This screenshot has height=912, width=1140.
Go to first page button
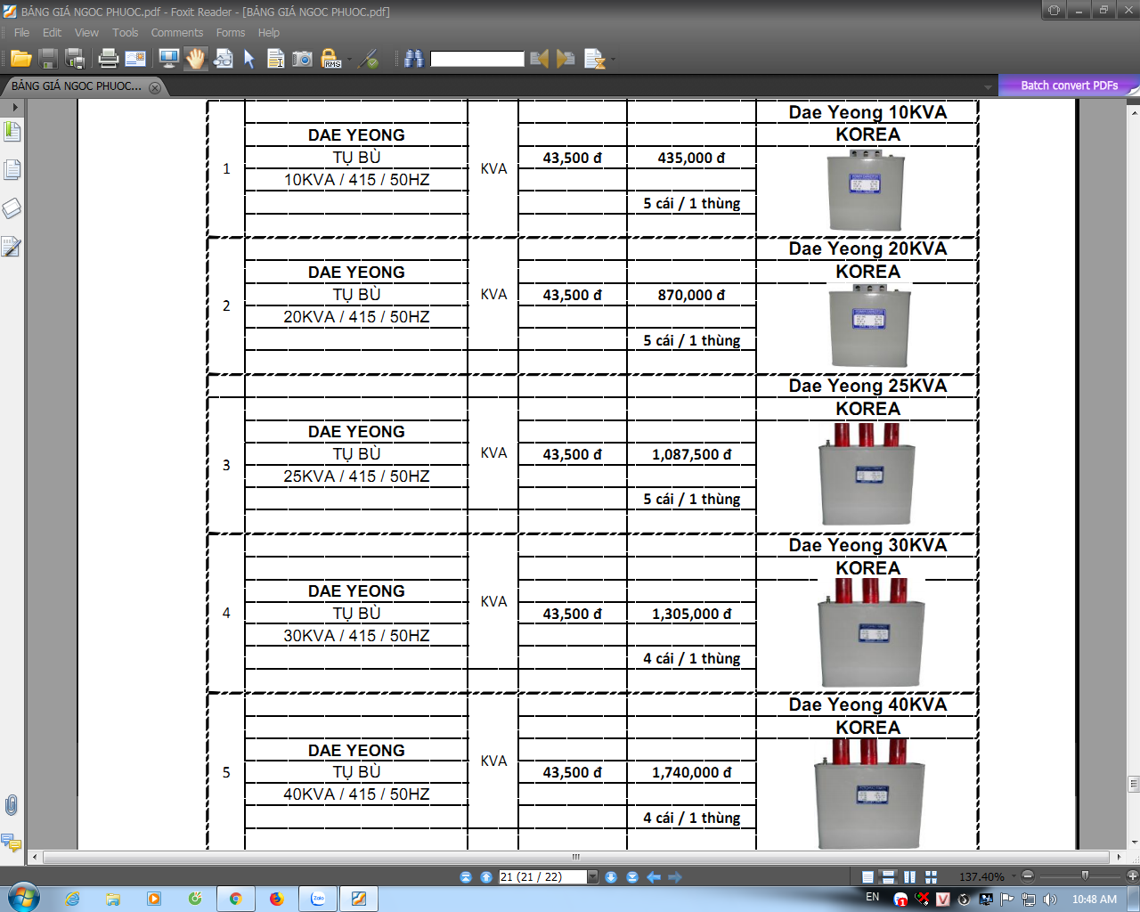pyautogui.click(x=466, y=877)
